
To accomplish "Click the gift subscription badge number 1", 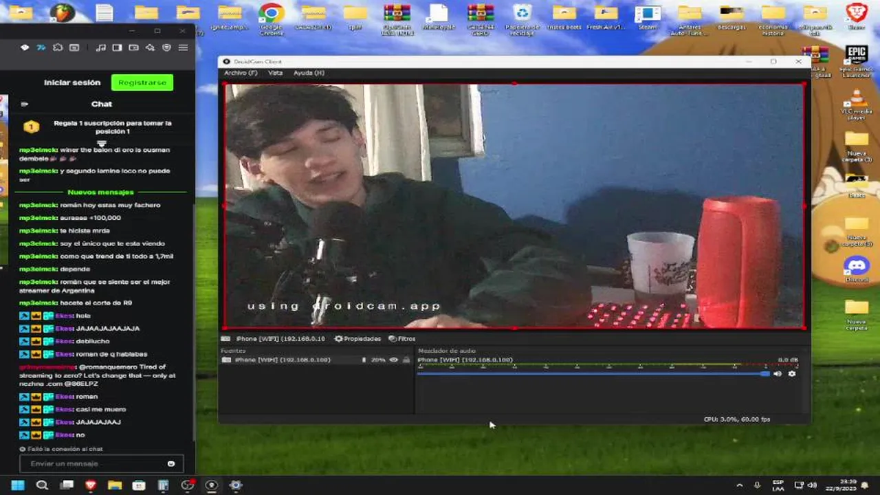I will coord(31,126).
